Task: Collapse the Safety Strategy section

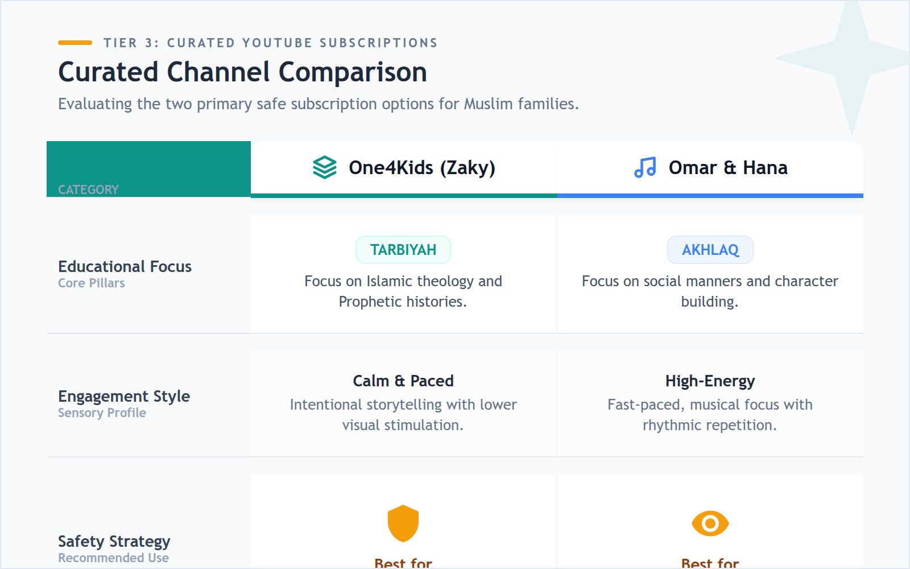Action: click(x=114, y=541)
